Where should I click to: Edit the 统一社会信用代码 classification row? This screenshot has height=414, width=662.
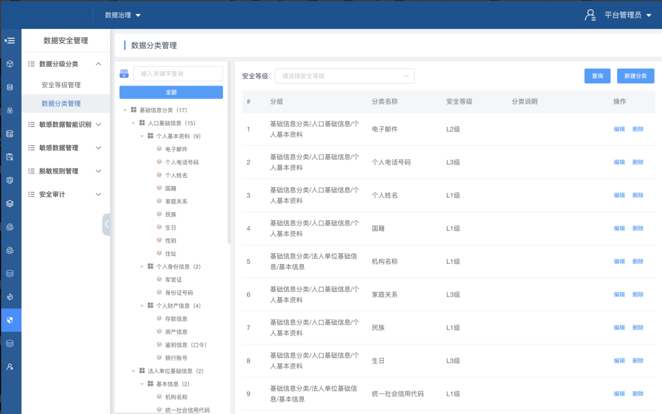click(x=619, y=393)
